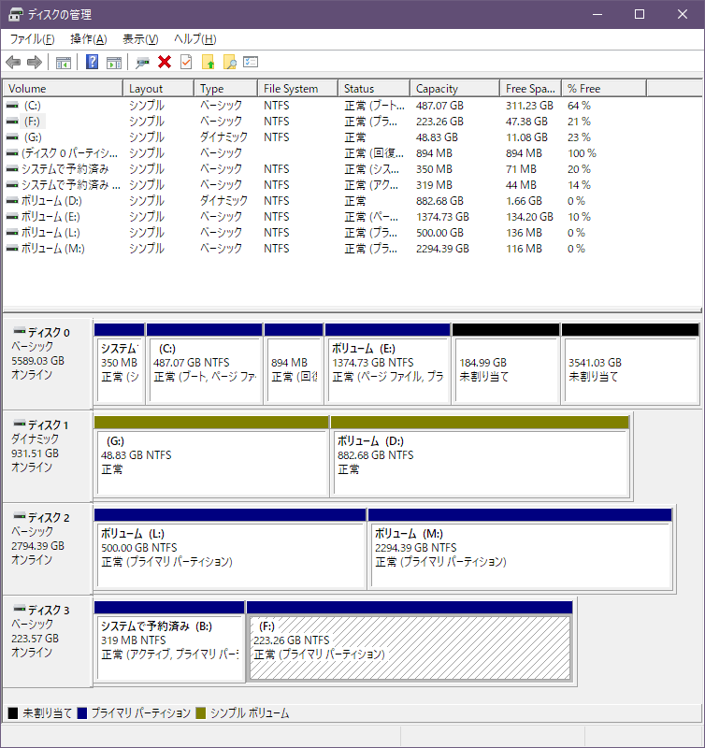Select ボリューム (E:) row in volume list

tap(324, 217)
